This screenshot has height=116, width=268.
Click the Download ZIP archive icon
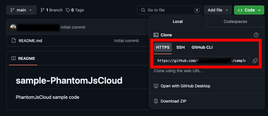tap(156, 101)
